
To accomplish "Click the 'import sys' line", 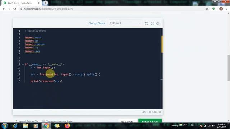I will (x=32, y=51).
